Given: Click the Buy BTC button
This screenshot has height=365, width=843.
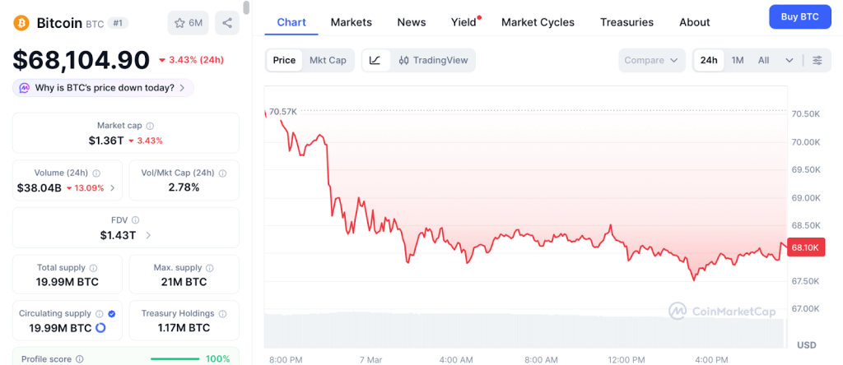Looking at the screenshot, I should pyautogui.click(x=799, y=17).
